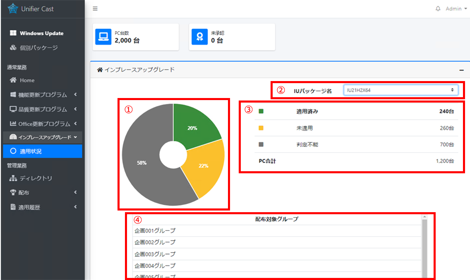Click the blue 未承認 award badge icon
The image size is (470, 280).
[200, 37]
